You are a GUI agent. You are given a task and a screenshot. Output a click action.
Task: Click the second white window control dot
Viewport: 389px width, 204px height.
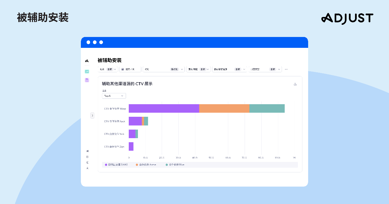coord(95,42)
